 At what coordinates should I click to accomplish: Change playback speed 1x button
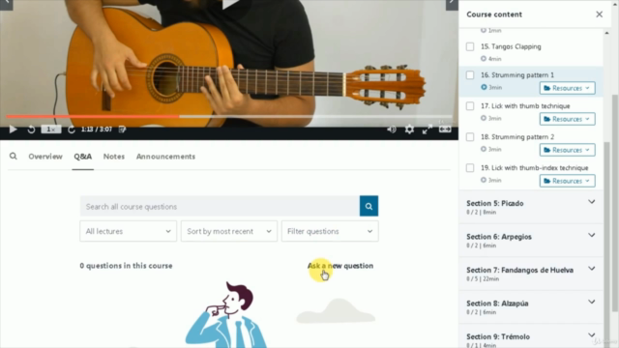pos(51,130)
